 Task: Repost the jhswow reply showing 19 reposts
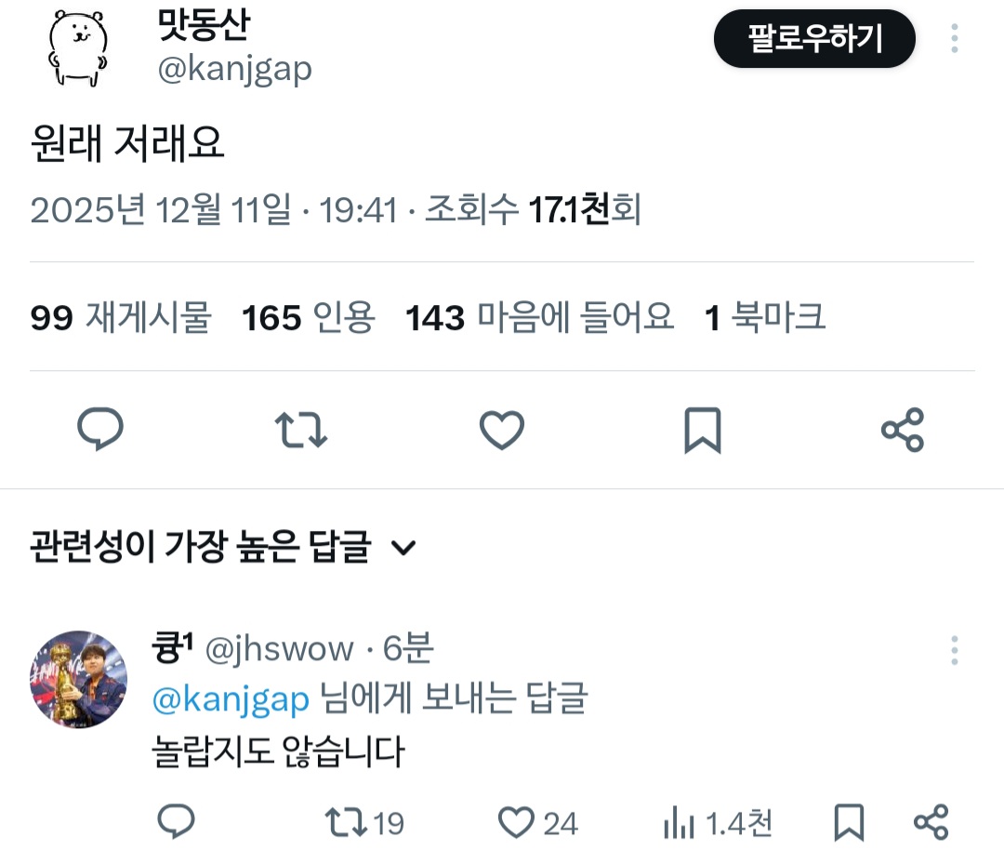click(x=364, y=823)
